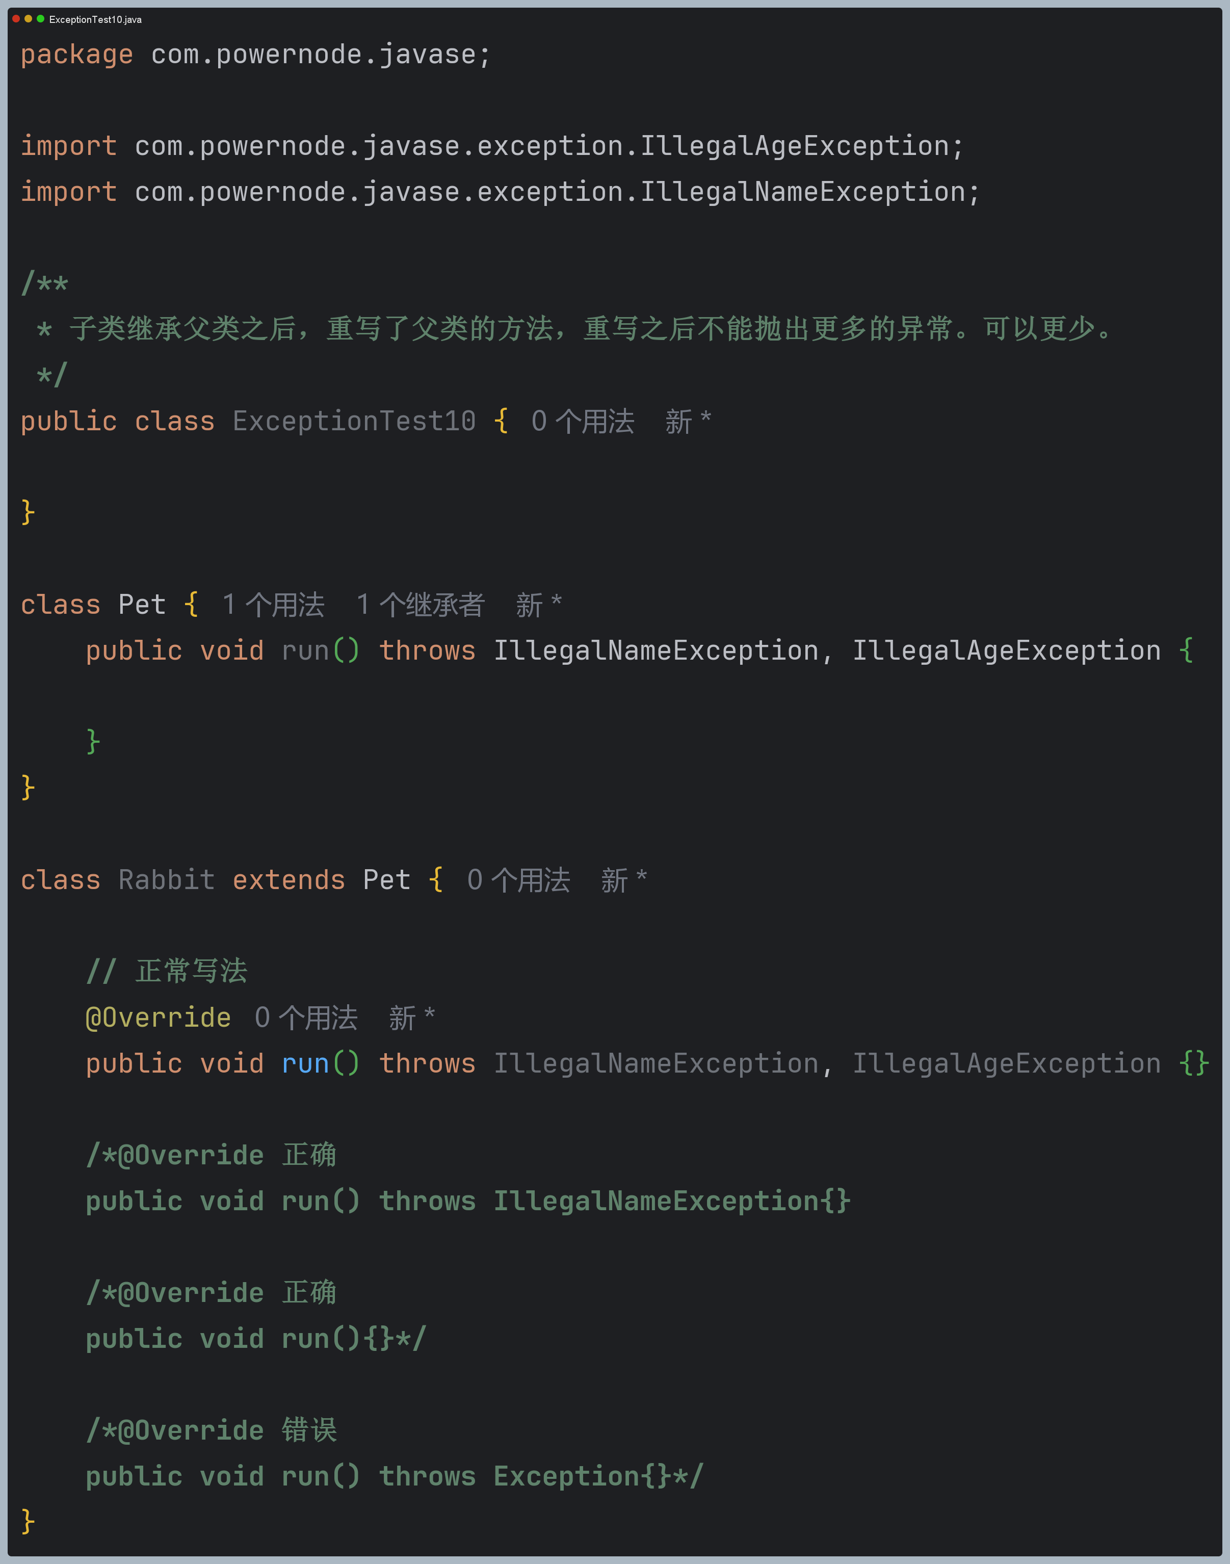The height and width of the screenshot is (1564, 1230).
Task: Click the yellow minimize window button
Action: click(28, 19)
